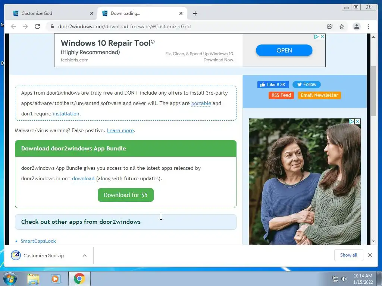
Task: Click CustomizerGod.zip file icon
Action: coord(16,255)
